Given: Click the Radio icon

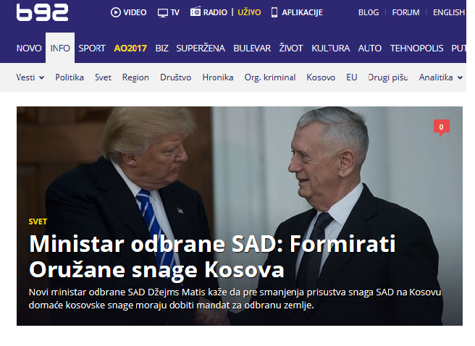Looking at the screenshot, I should point(196,12).
